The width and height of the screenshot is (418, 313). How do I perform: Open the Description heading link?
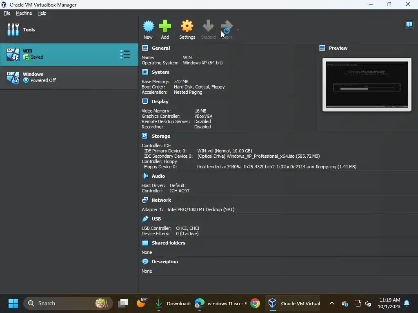[165, 262]
